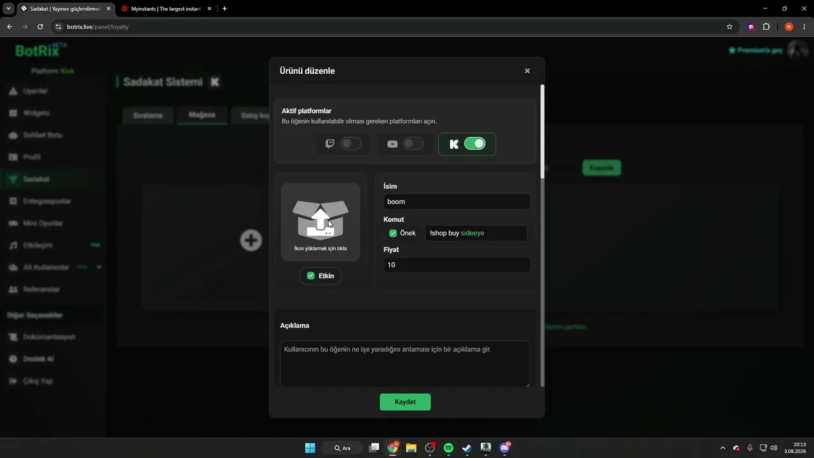Uncheck the Önek checkbox

coord(393,233)
